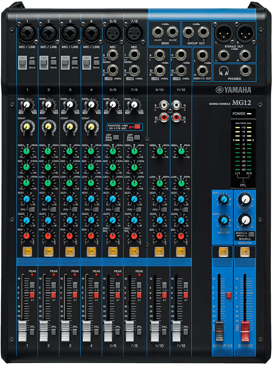The image size is (273, 365).
Task: Enable HPF 80Hz (MIC) switch for channel 7/8
Action: point(137,138)
